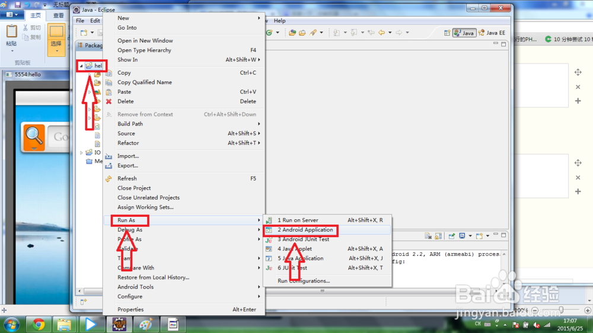
Task: Open the Eclipse Edit menu
Action: click(95, 20)
